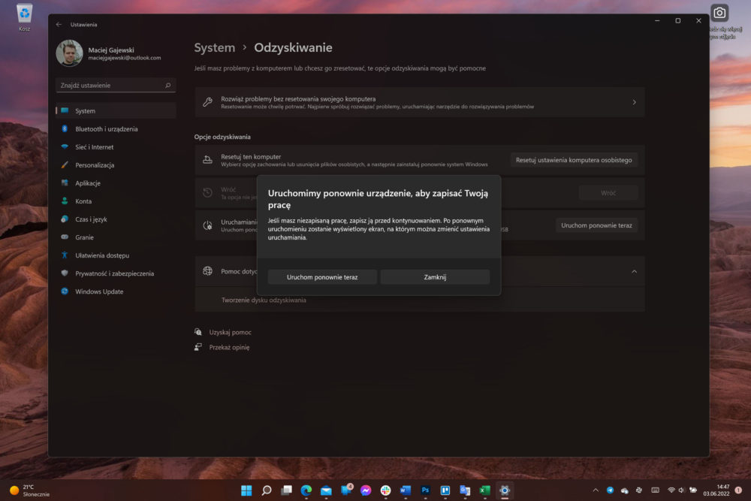751x501 pixels.
Task: Open Task View from taskbar
Action: [x=286, y=490]
